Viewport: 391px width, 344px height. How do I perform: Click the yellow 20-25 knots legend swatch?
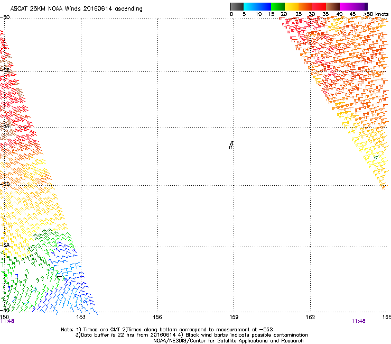(x=292, y=6)
